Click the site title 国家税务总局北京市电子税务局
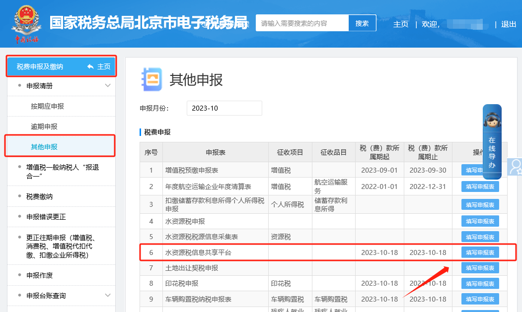 coord(149,23)
